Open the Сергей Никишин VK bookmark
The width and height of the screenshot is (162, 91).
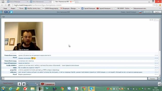click(x=88, y=8)
